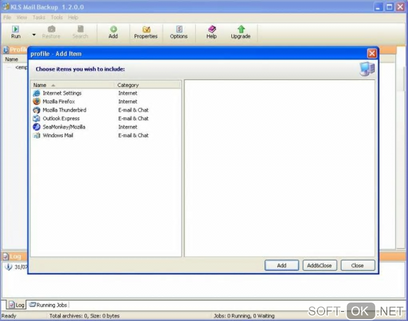Screen dimensions: 408x321
Task: Click the Help book icon
Action: [x=212, y=29]
